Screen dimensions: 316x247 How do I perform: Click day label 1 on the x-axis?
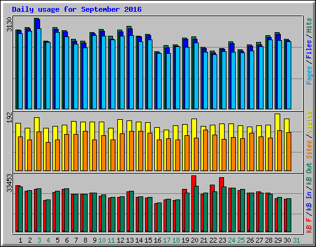click(20, 240)
